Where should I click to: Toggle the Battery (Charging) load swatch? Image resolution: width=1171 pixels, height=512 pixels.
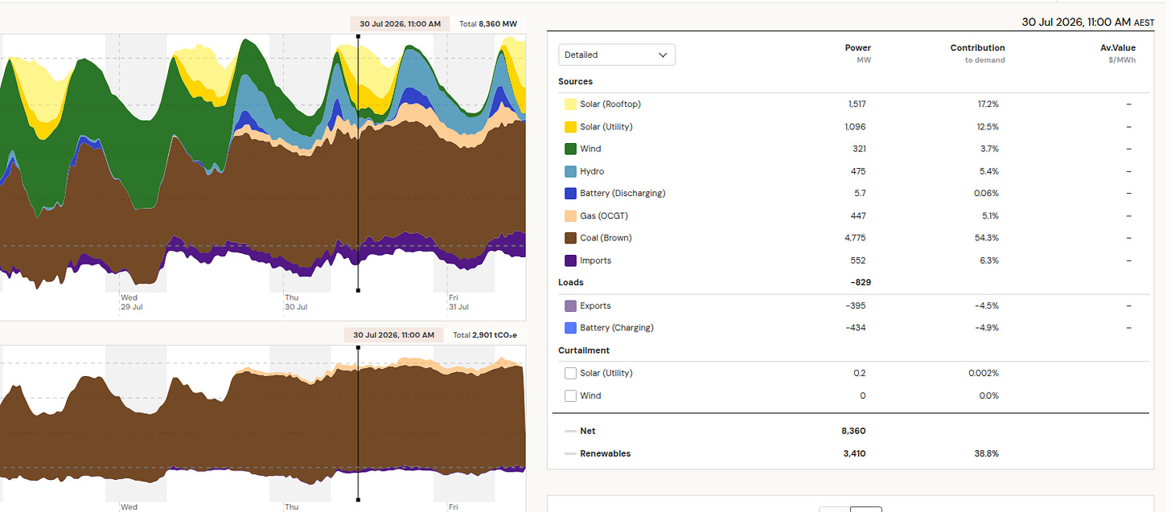(570, 328)
